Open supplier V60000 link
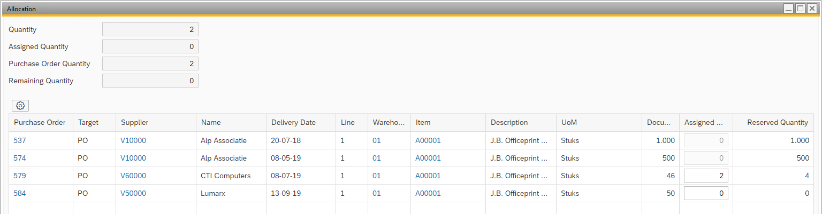This screenshot has height=214, width=822. 133,176
